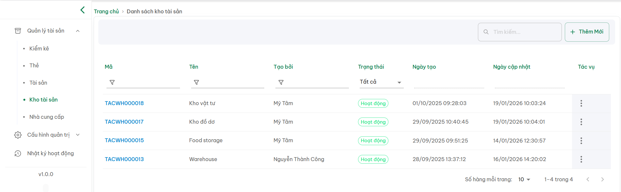This screenshot has width=621, height=192.
Task: Open warehouse link TACWH000017
Action: click(x=124, y=122)
